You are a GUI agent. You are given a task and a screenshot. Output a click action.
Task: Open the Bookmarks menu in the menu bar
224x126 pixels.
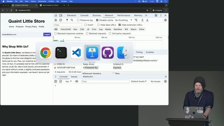[x=42, y=1]
